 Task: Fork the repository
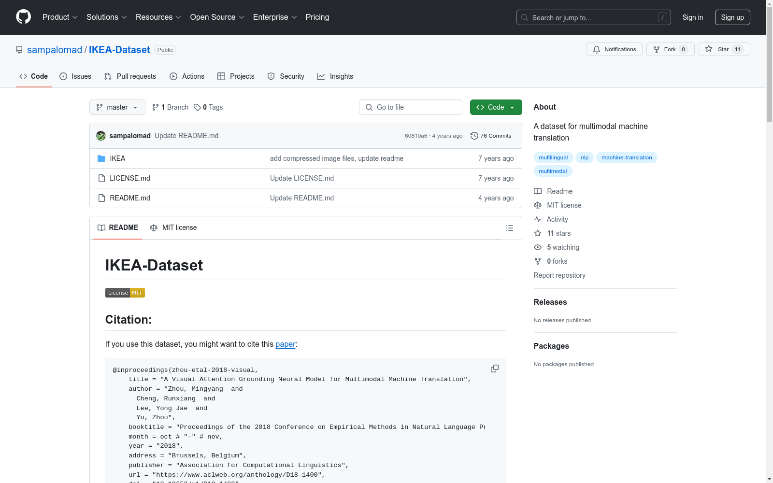click(x=670, y=49)
